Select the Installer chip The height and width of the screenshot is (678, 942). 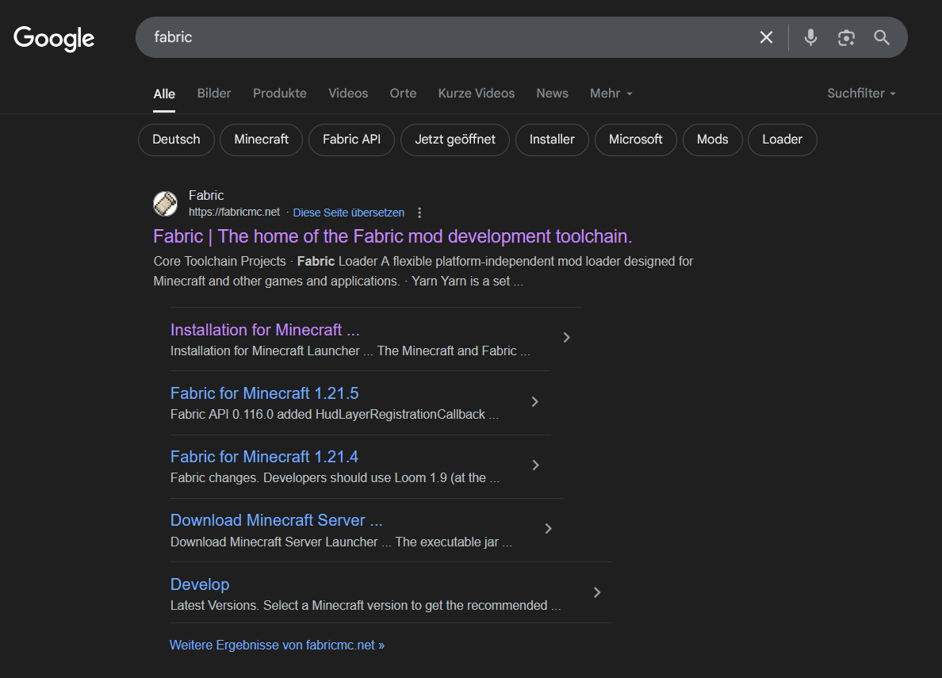pos(552,140)
